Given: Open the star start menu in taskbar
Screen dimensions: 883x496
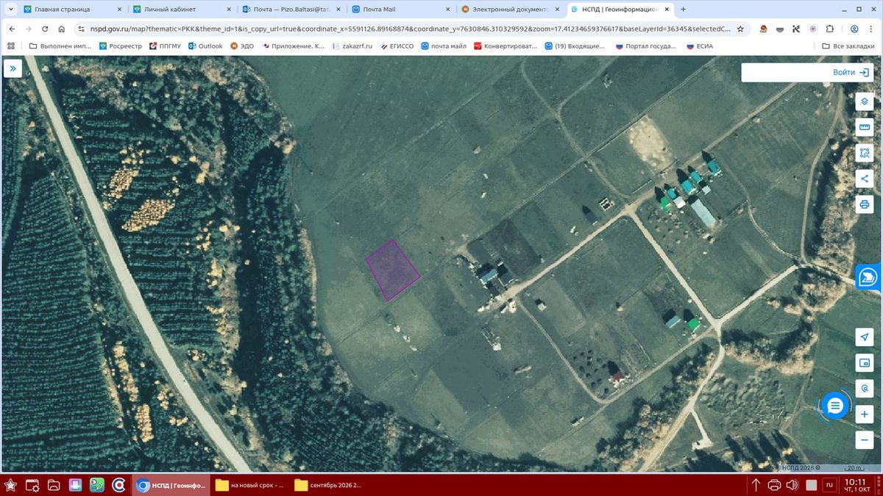Looking at the screenshot, I should (11, 485).
